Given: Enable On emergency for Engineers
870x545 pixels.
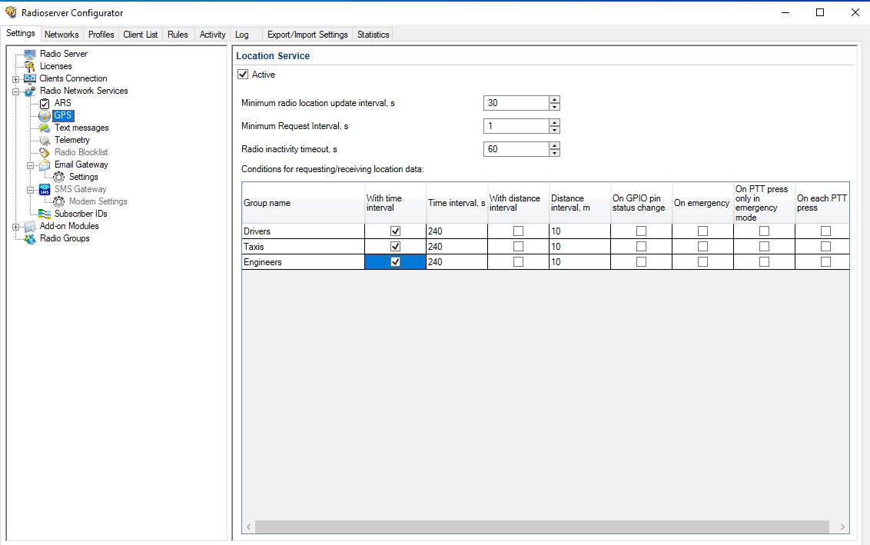Looking at the screenshot, I should point(703,262).
